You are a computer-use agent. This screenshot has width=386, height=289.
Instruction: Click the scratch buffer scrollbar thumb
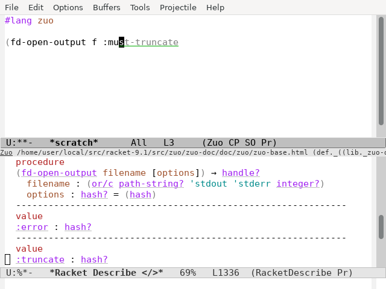pos(381,71)
